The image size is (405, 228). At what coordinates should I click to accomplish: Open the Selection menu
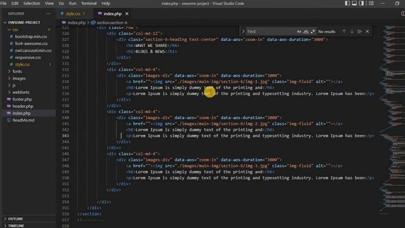pos(32,3)
